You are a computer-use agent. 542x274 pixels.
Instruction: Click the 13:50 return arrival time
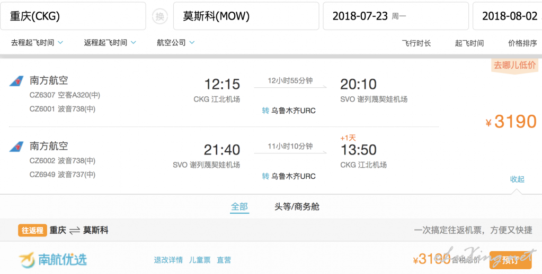point(359,150)
